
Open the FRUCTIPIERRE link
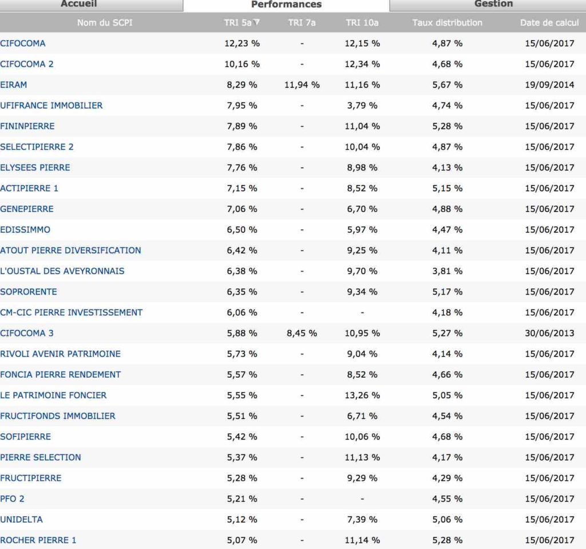[x=31, y=479]
